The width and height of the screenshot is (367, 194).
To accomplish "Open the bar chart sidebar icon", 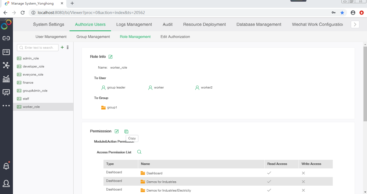I will tap(6, 79).
